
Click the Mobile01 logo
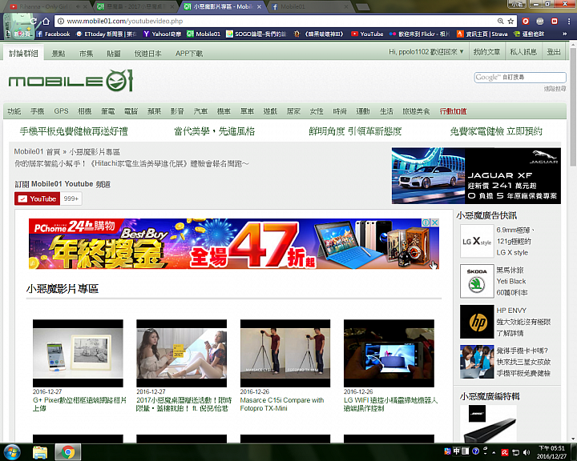71,81
